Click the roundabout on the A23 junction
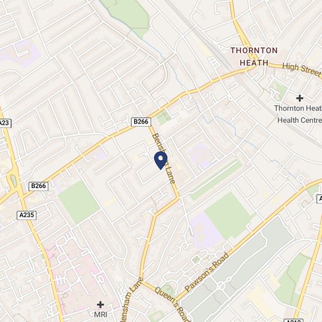This screenshot has width=322, height=322. pos(13,180)
